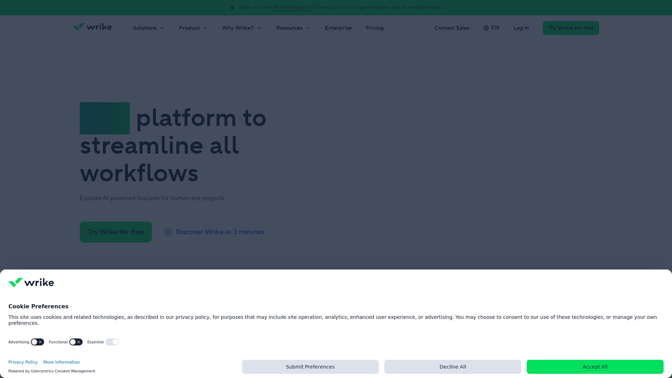Open the Privacy Policy link
Viewport: 672px width, 378px height.
(x=23, y=362)
